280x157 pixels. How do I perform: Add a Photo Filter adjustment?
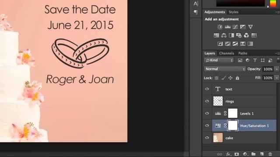tap(239, 35)
